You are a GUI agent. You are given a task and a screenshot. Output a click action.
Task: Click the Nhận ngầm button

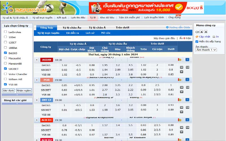(24, 91)
